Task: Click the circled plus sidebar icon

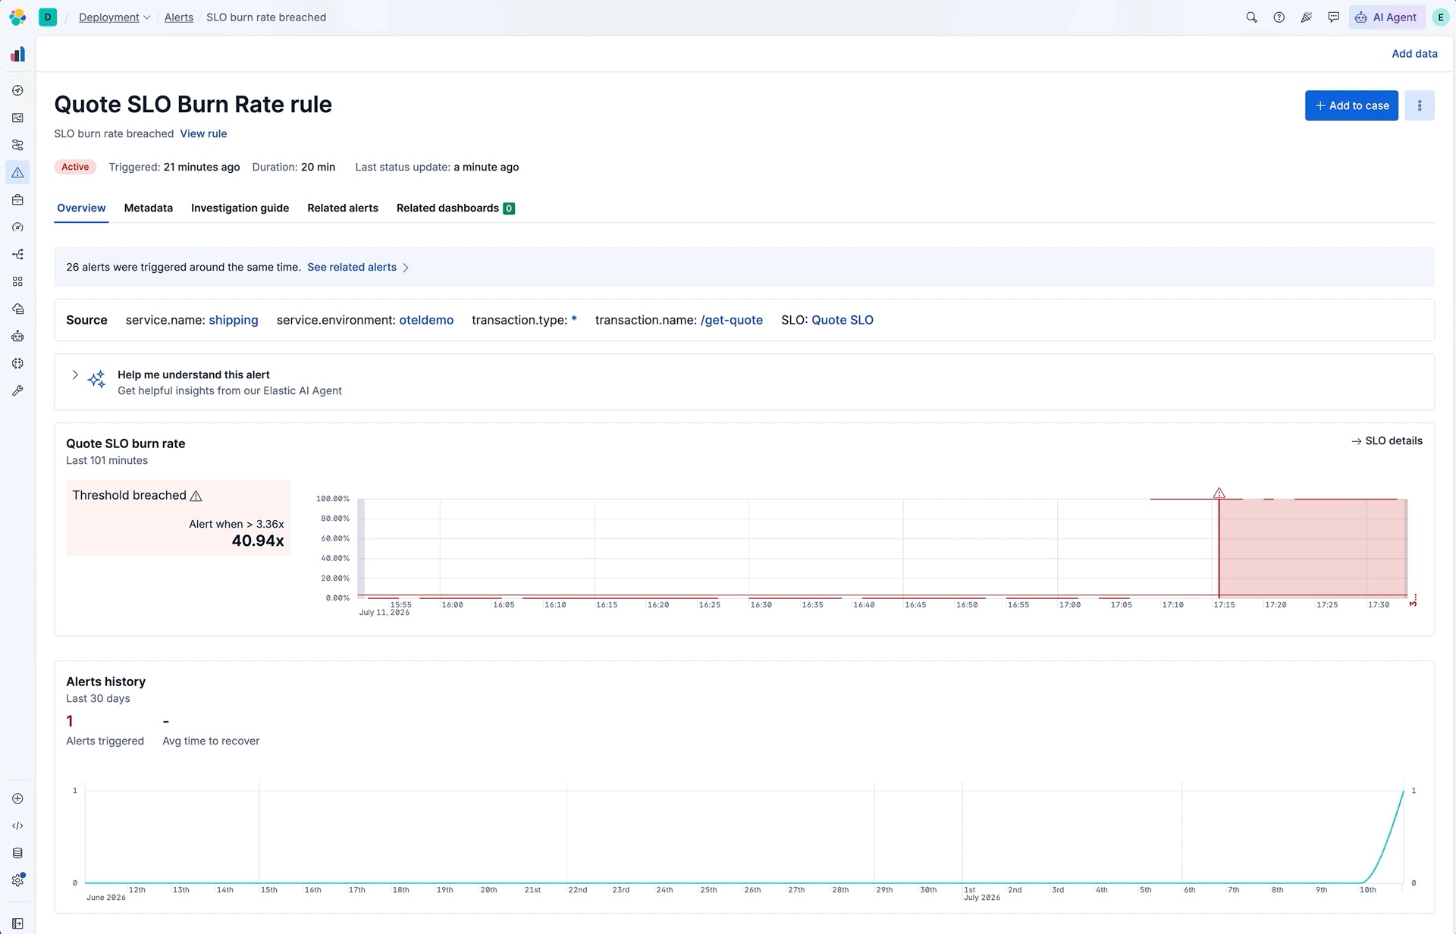Action: click(17, 798)
